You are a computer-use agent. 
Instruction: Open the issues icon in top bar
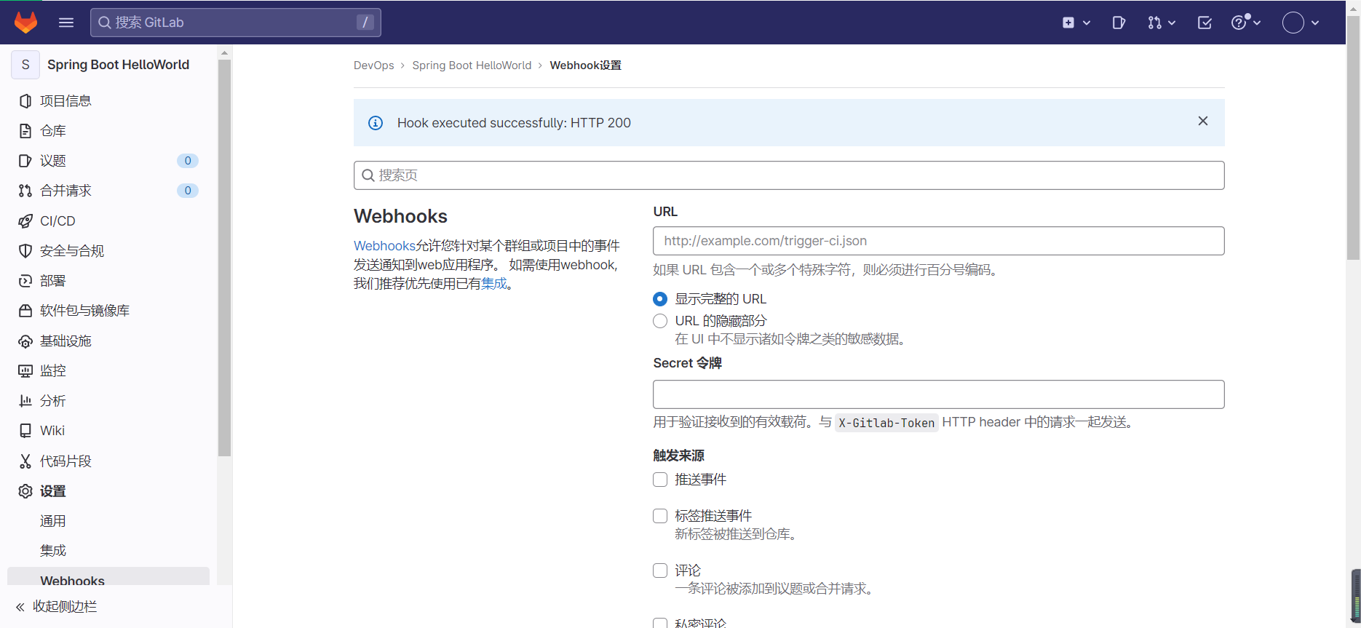coord(1119,23)
